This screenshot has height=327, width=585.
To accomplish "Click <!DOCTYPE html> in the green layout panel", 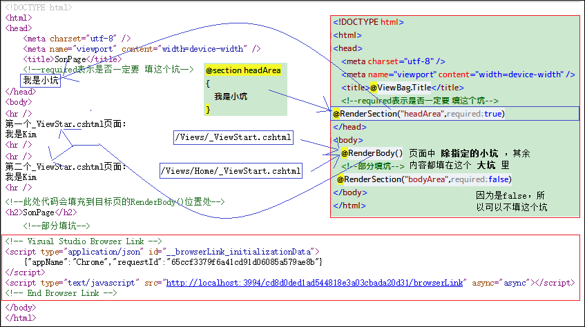I will [x=368, y=22].
